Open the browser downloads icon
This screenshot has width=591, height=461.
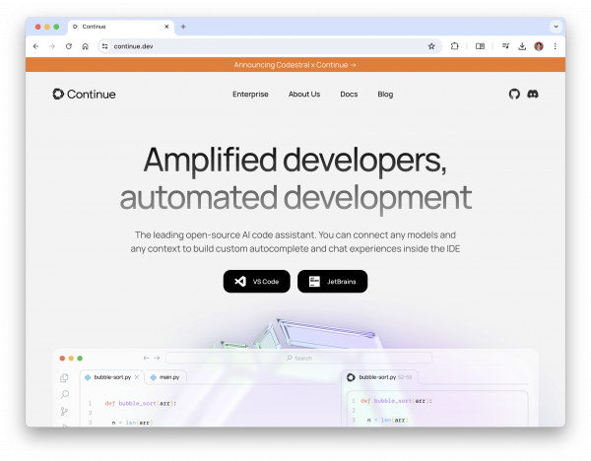click(x=522, y=46)
